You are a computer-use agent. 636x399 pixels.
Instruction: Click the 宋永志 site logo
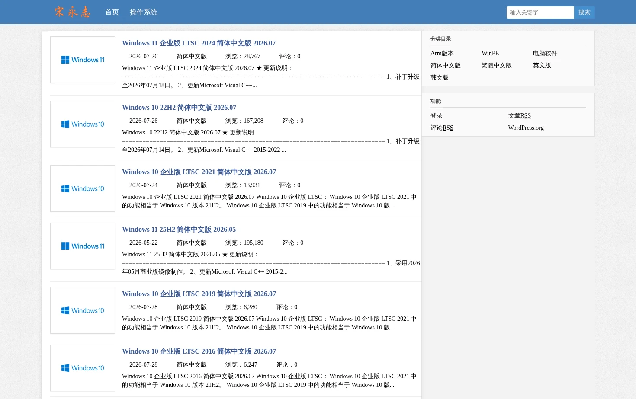click(x=72, y=12)
